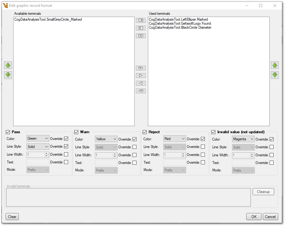
Task: Move down in the Available terminals list
Action: (x=8, y=75)
